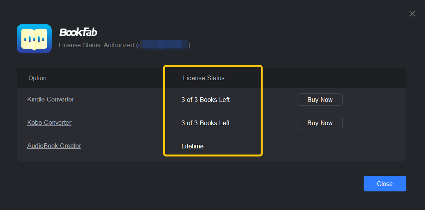This screenshot has width=425, height=210.
Task: Click the BookFab app logo icon
Action: (x=34, y=39)
